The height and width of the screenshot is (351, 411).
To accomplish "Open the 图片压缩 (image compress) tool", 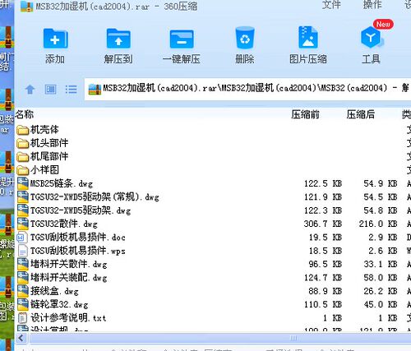I will tap(308, 38).
